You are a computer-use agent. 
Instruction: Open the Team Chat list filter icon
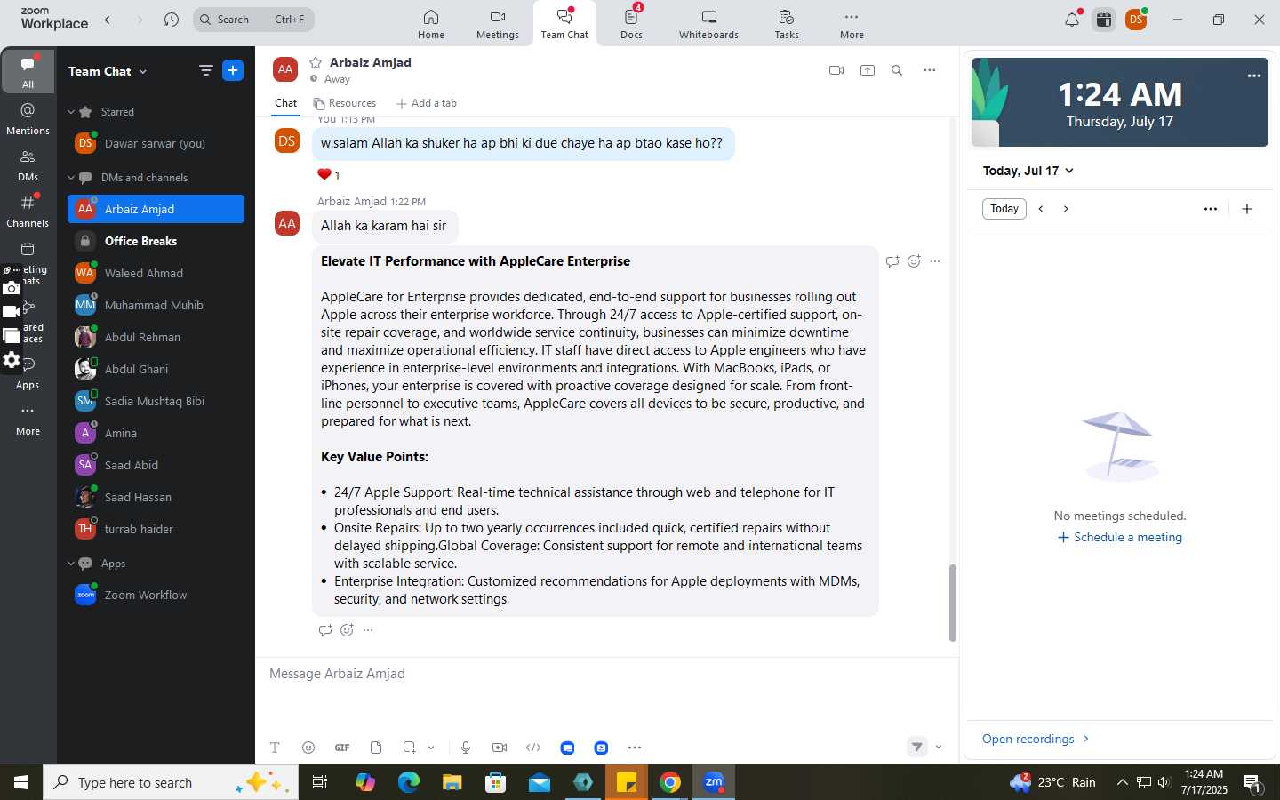pyautogui.click(x=205, y=70)
